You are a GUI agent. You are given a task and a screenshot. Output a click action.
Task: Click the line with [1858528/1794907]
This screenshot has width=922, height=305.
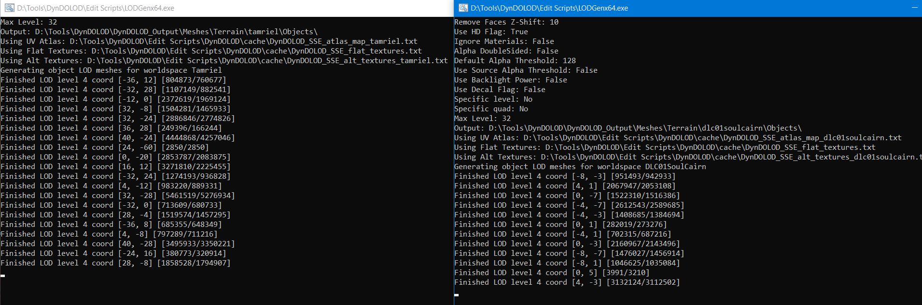tap(116, 263)
